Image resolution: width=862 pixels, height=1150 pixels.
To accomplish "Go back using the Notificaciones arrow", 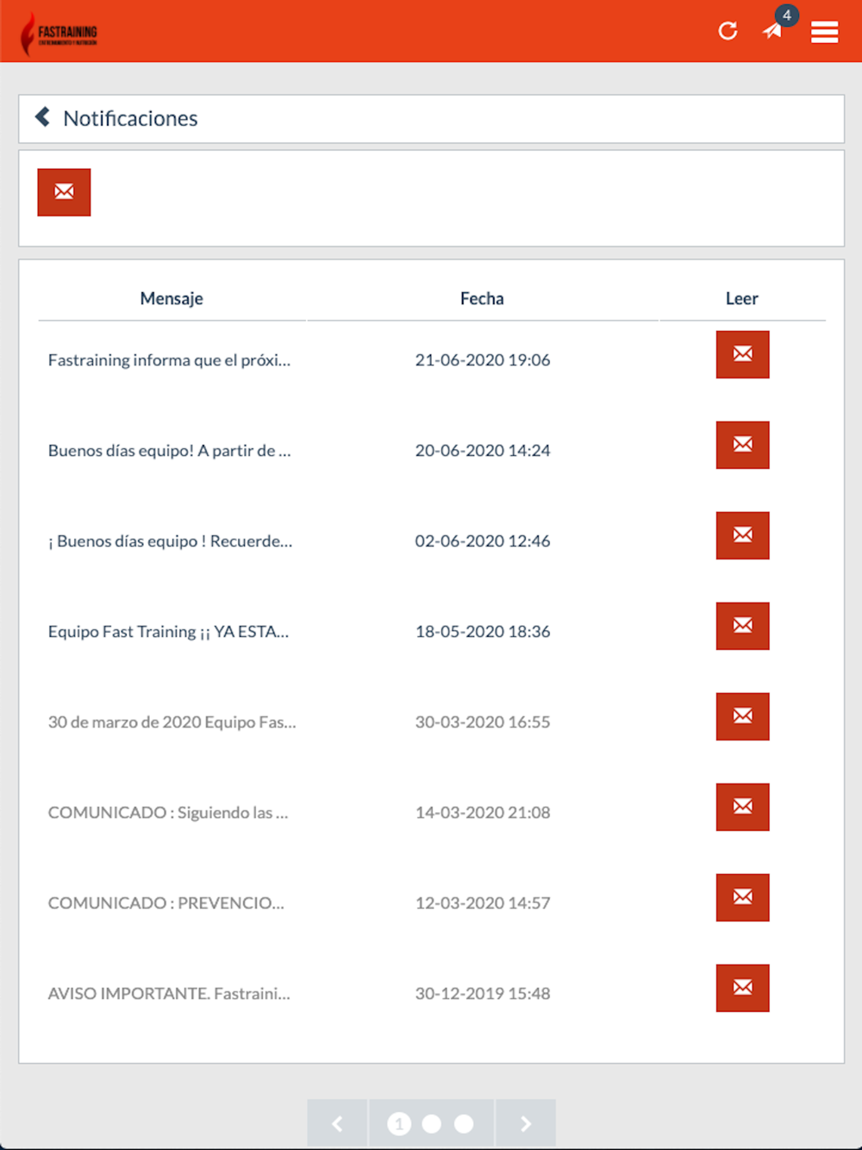I will pyautogui.click(x=42, y=116).
